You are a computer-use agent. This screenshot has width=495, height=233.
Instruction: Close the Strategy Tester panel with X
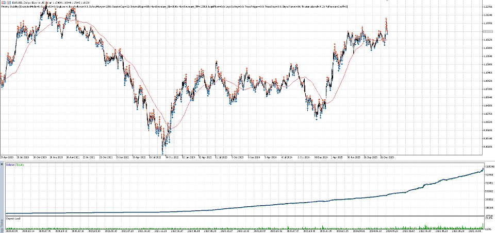click(x=2, y=165)
